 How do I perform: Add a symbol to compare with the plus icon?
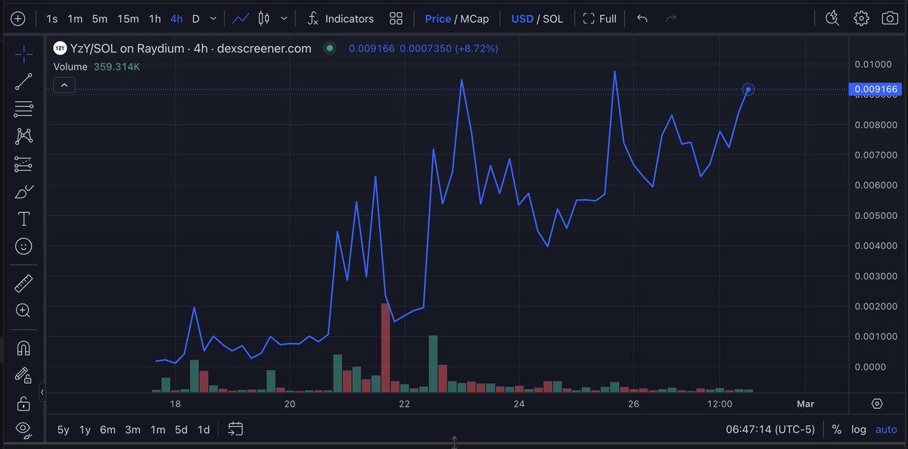coord(18,18)
